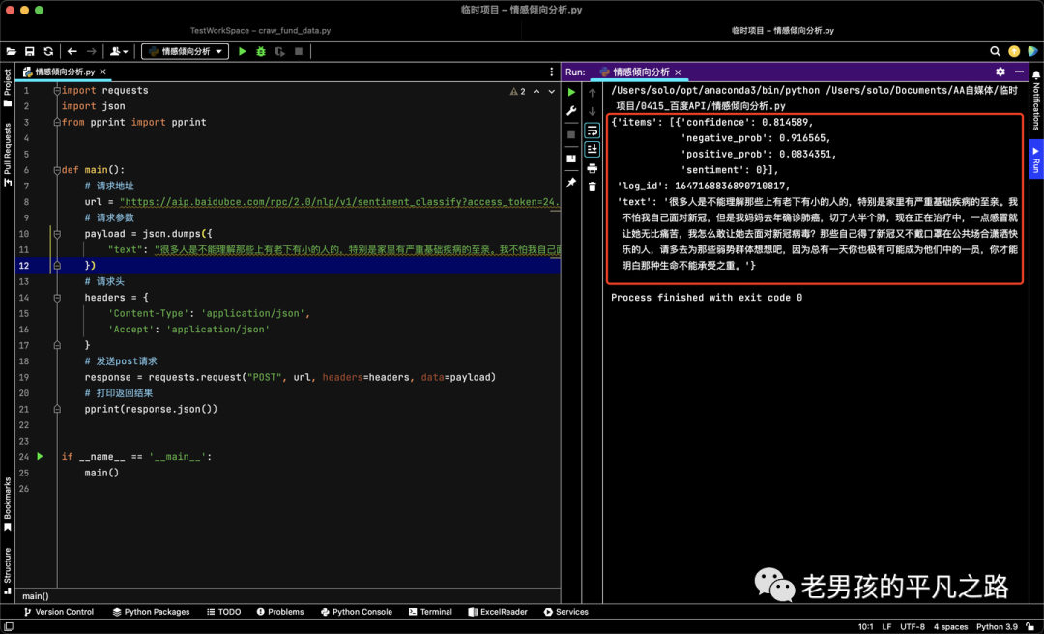
Task: Pin the Run tab with pin icon
Action: pyautogui.click(x=571, y=183)
